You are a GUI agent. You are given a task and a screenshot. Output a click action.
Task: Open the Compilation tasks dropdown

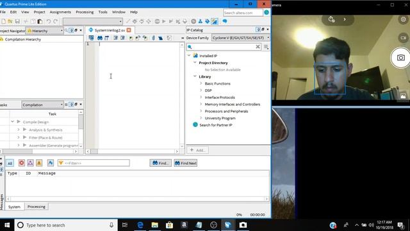[42, 105]
